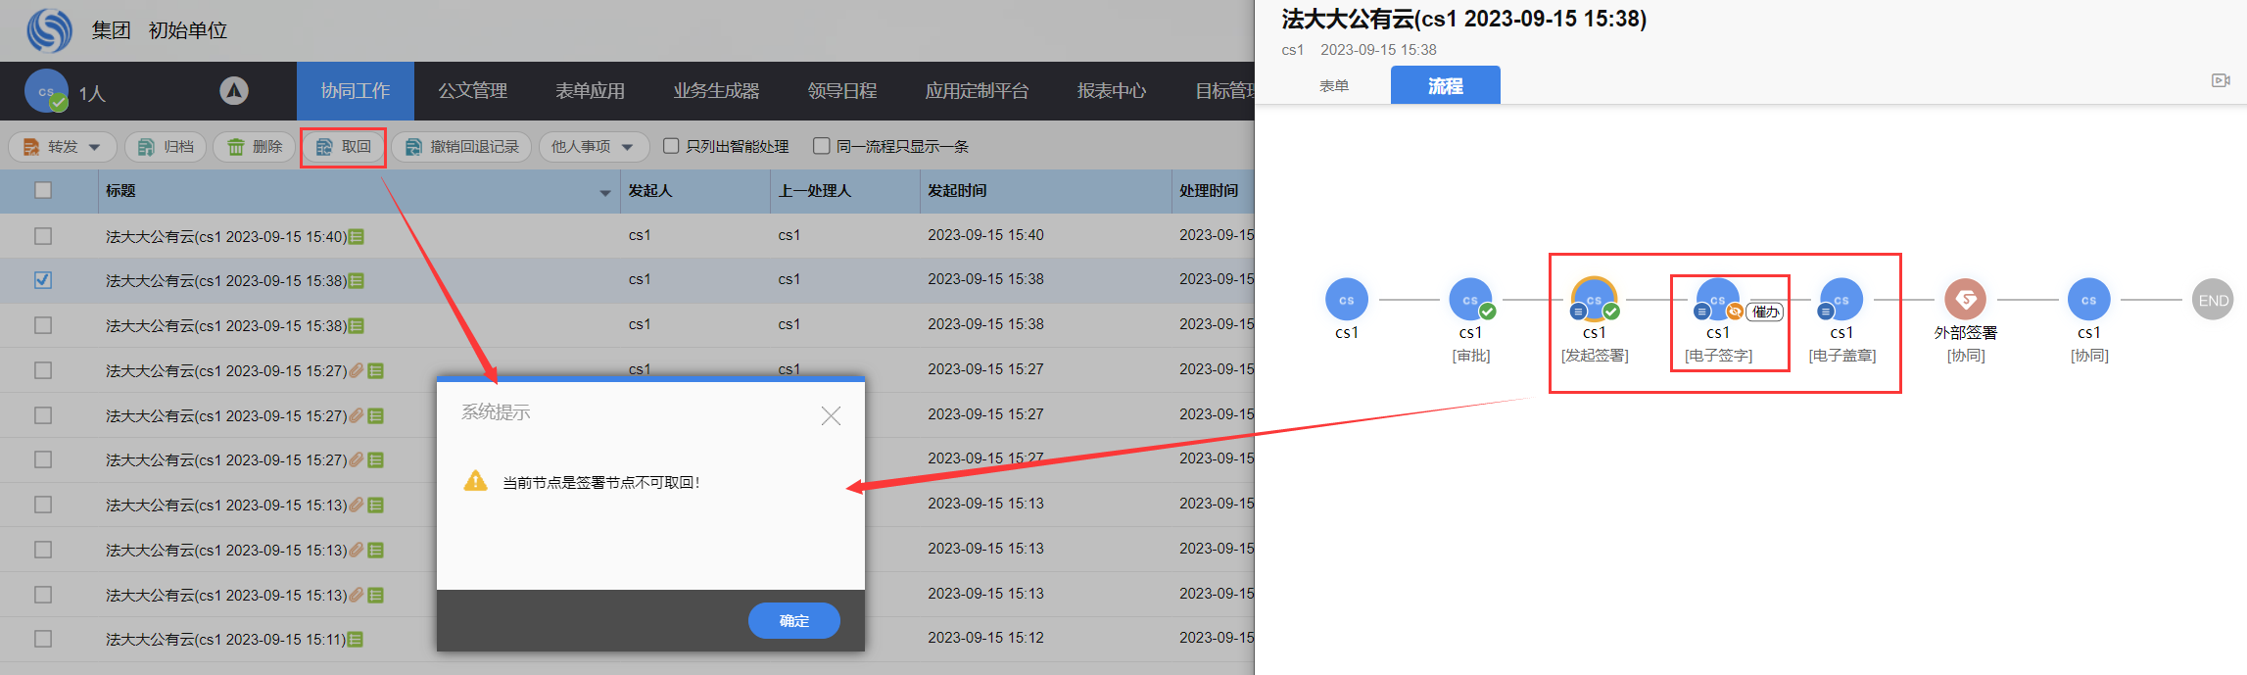Toggle the select-all checkbox in table header
Viewport: 2247px width, 675px height.
tap(43, 190)
